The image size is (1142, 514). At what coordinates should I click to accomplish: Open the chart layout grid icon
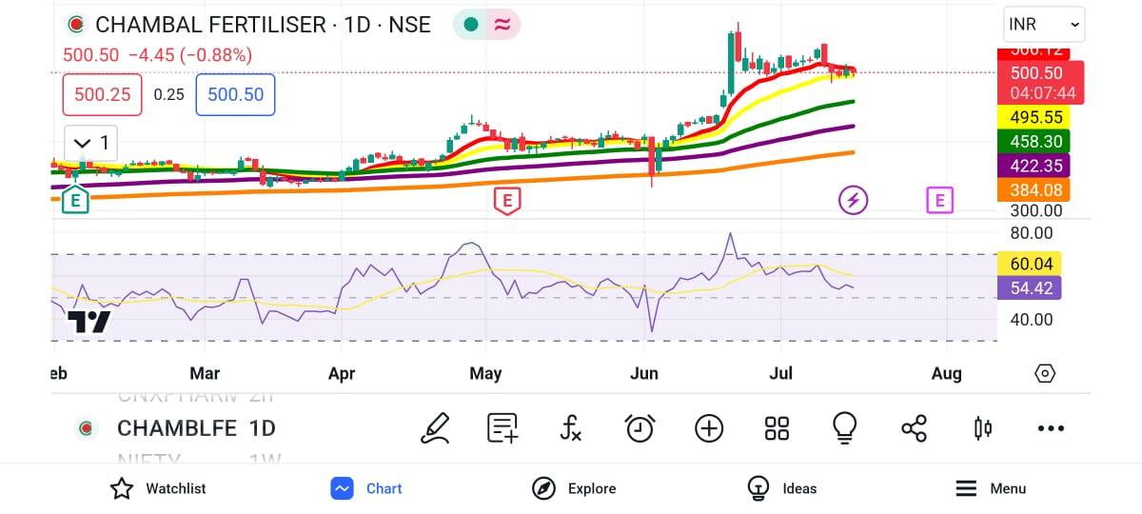[777, 428]
